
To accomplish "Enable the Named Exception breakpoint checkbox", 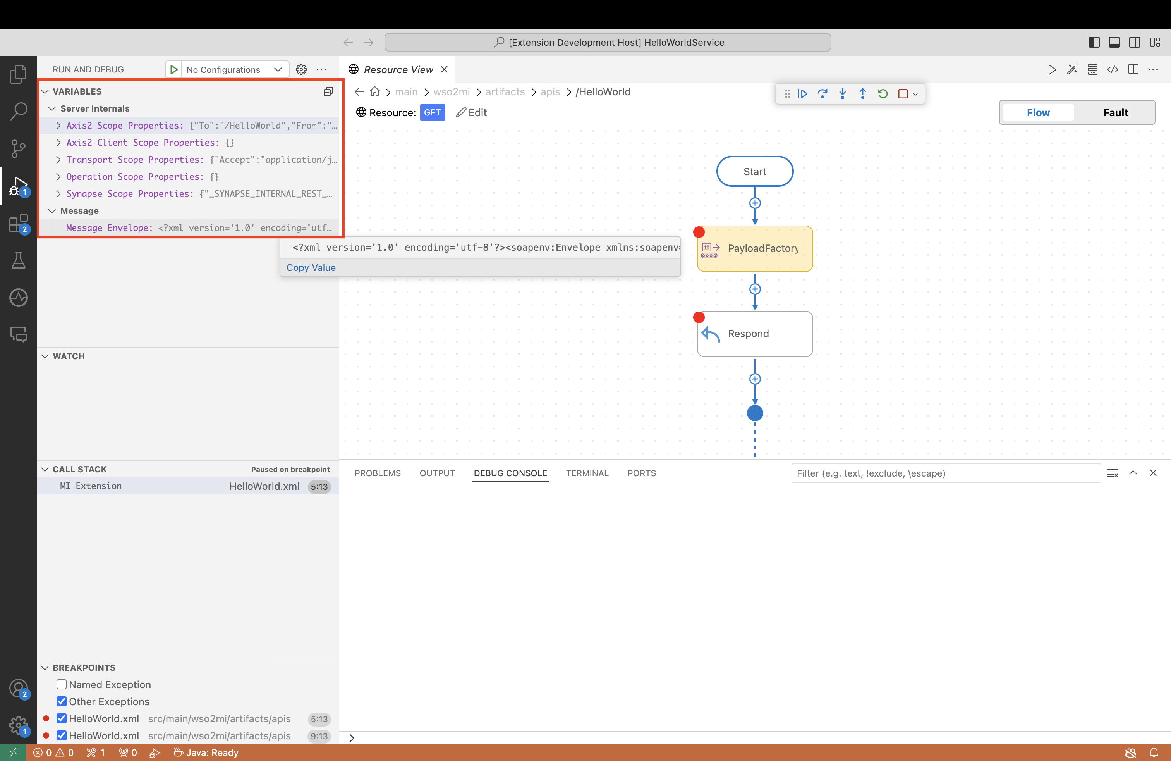I will (62, 684).
